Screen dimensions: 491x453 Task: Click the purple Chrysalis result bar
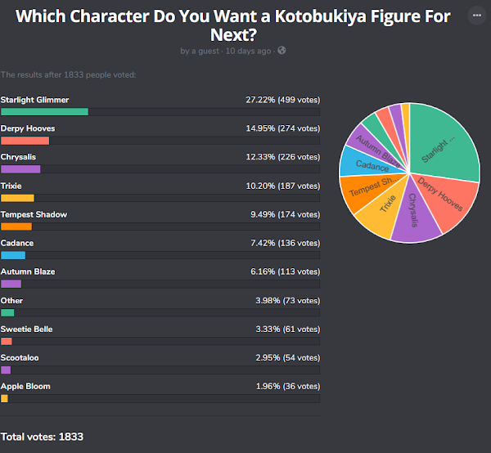click(20, 169)
